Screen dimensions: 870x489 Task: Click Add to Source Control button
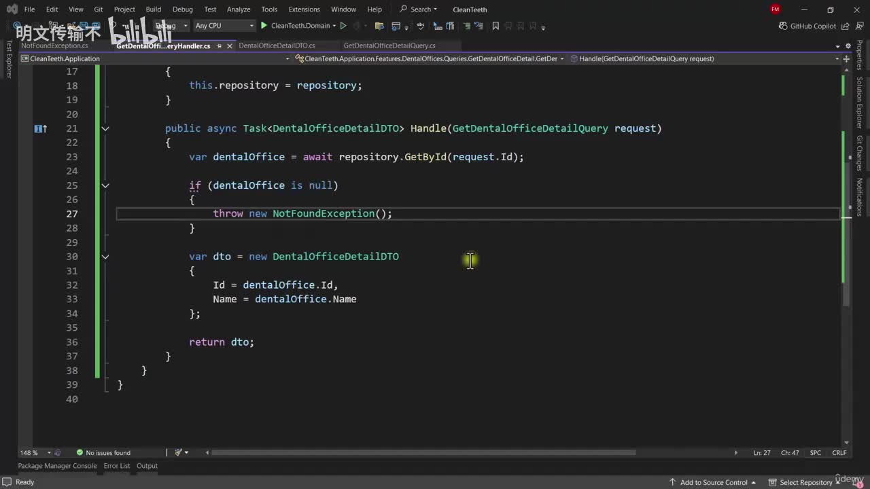pyautogui.click(x=714, y=482)
